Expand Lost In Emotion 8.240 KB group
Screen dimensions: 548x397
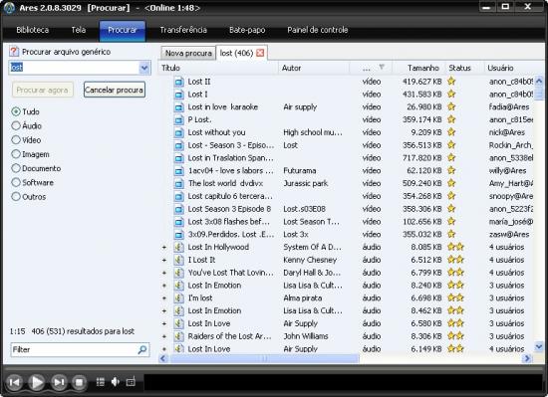coord(164,286)
